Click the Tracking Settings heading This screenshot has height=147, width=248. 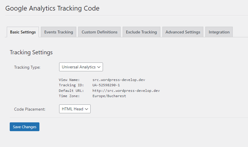(31, 52)
